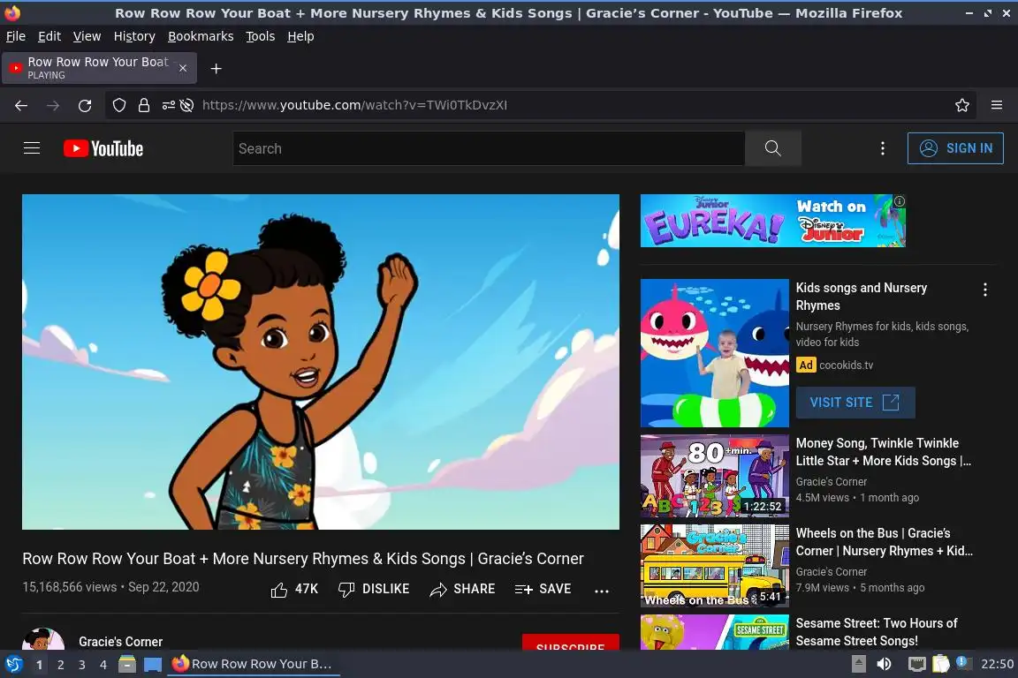Open a new tab with plus button
Image resolution: width=1018 pixels, height=678 pixels.
pos(217,69)
